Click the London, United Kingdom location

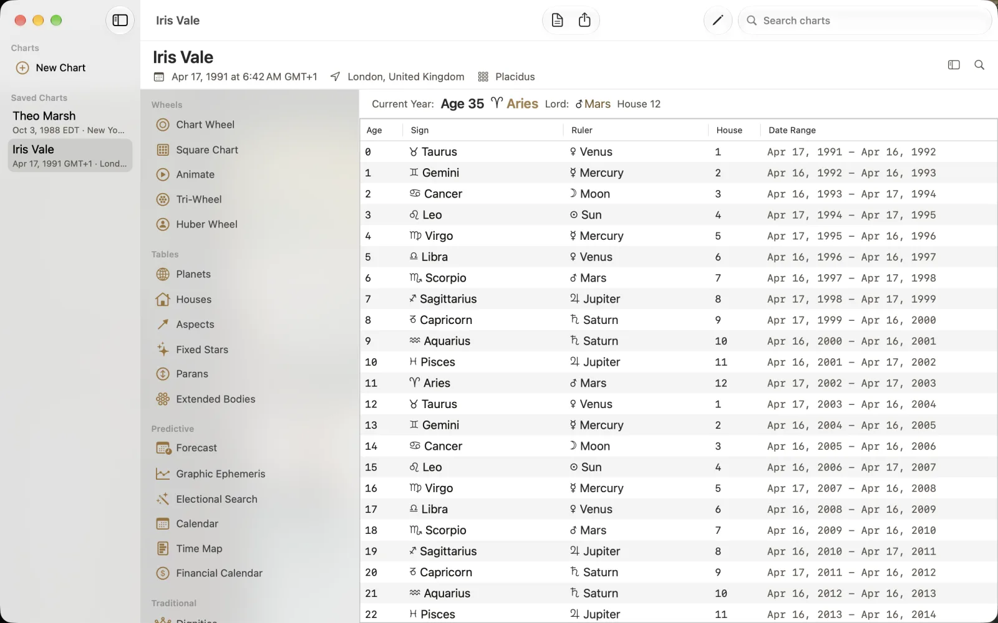[397, 77]
